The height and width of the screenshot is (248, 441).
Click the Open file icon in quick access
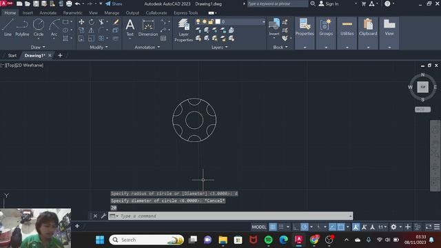[28, 3]
